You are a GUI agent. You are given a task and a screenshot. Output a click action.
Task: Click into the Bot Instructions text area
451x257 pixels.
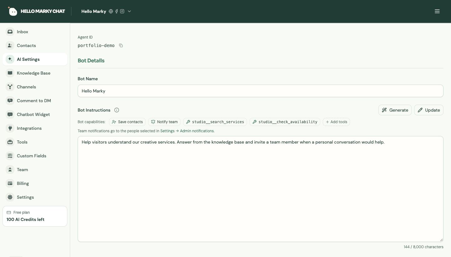261,189
